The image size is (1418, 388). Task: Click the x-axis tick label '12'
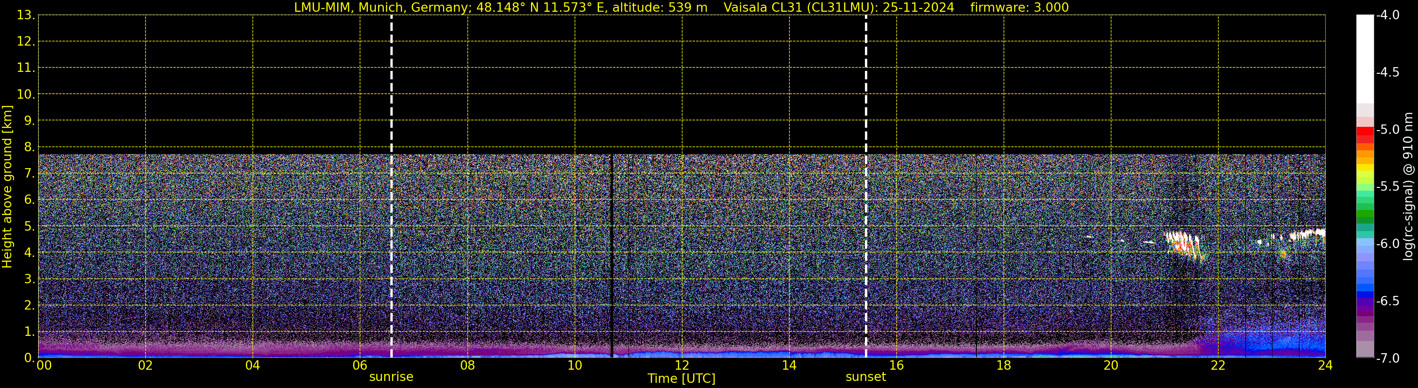pos(682,365)
